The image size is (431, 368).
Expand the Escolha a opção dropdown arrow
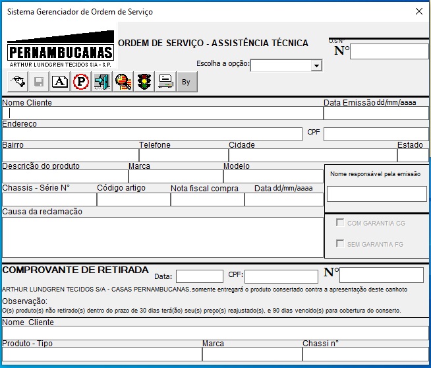(x=316, y=66)
